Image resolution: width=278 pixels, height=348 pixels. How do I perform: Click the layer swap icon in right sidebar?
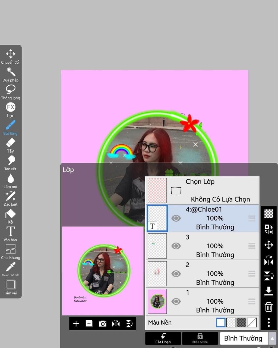[x=269, y=229]
